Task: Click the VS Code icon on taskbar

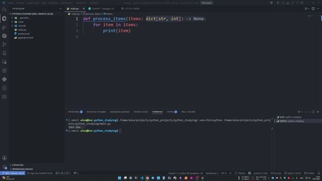Action: pyautogui.click(x=142, y=178)
